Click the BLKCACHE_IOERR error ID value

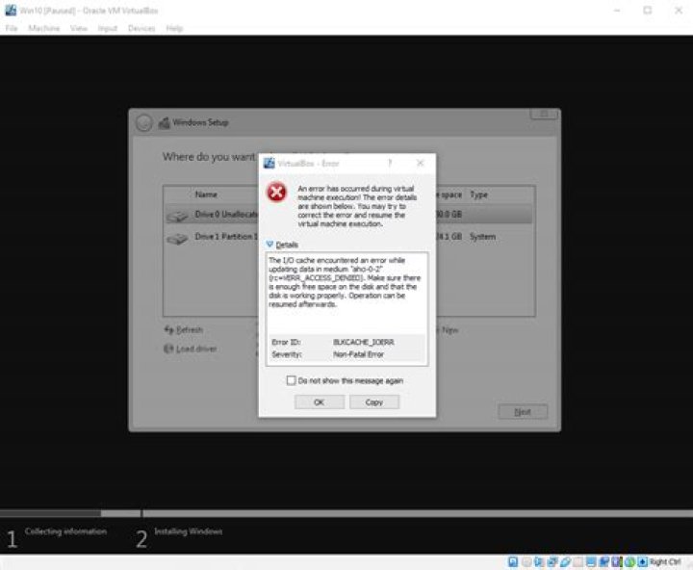(364, 342)
